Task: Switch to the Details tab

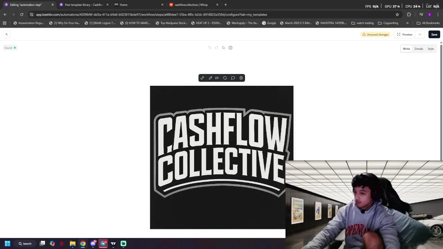Action: tap(419, 49)
